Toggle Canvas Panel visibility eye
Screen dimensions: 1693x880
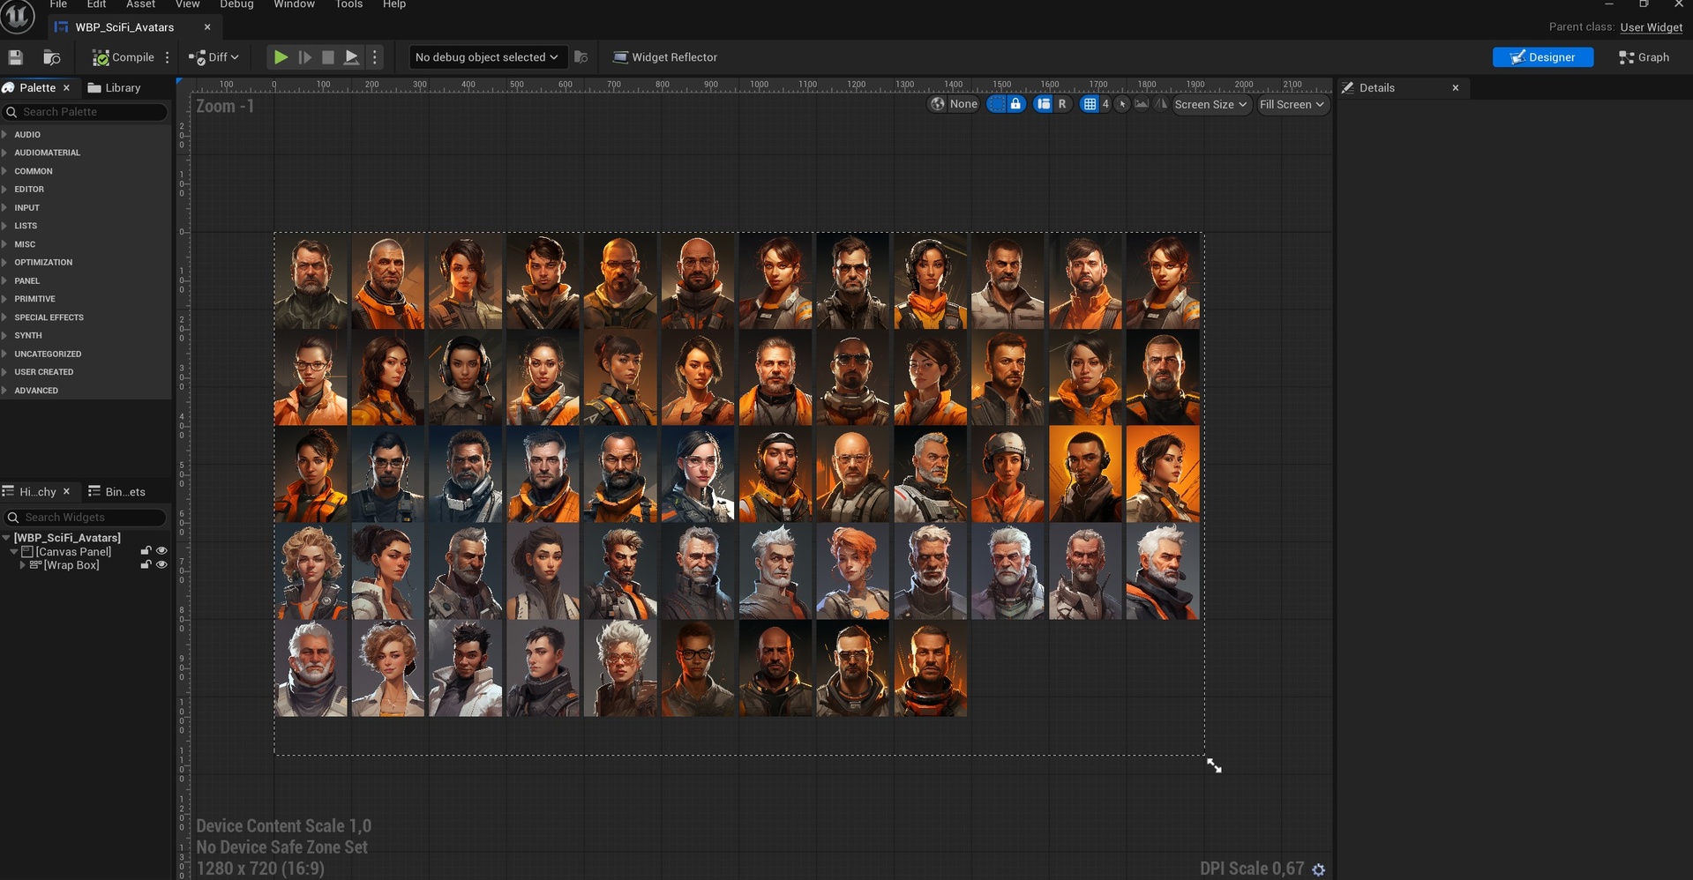(161, 551)
